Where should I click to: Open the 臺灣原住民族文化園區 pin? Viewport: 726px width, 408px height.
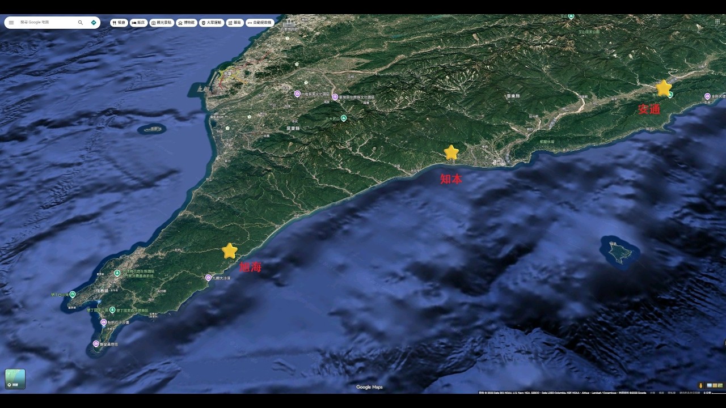[x=335, y=97]
